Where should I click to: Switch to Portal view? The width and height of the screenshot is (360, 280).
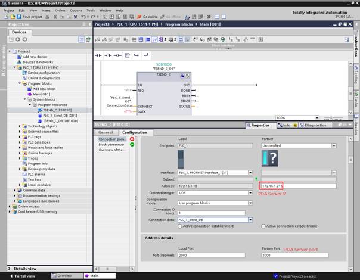24,276
